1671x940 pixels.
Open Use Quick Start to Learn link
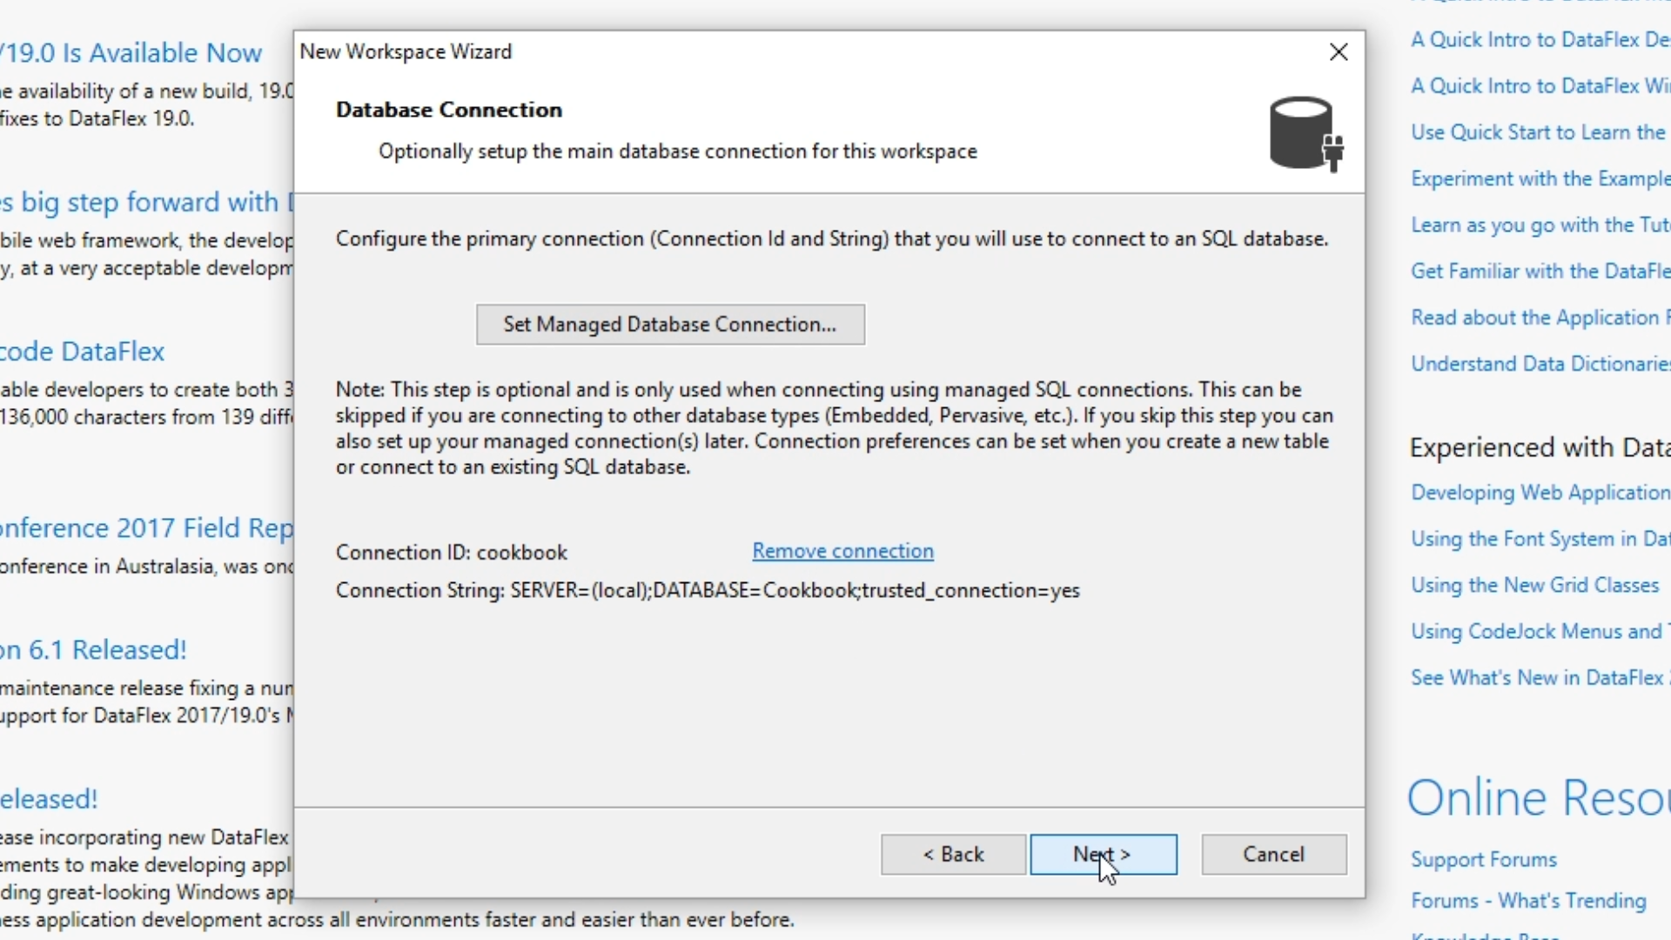tap(1537, 132)
